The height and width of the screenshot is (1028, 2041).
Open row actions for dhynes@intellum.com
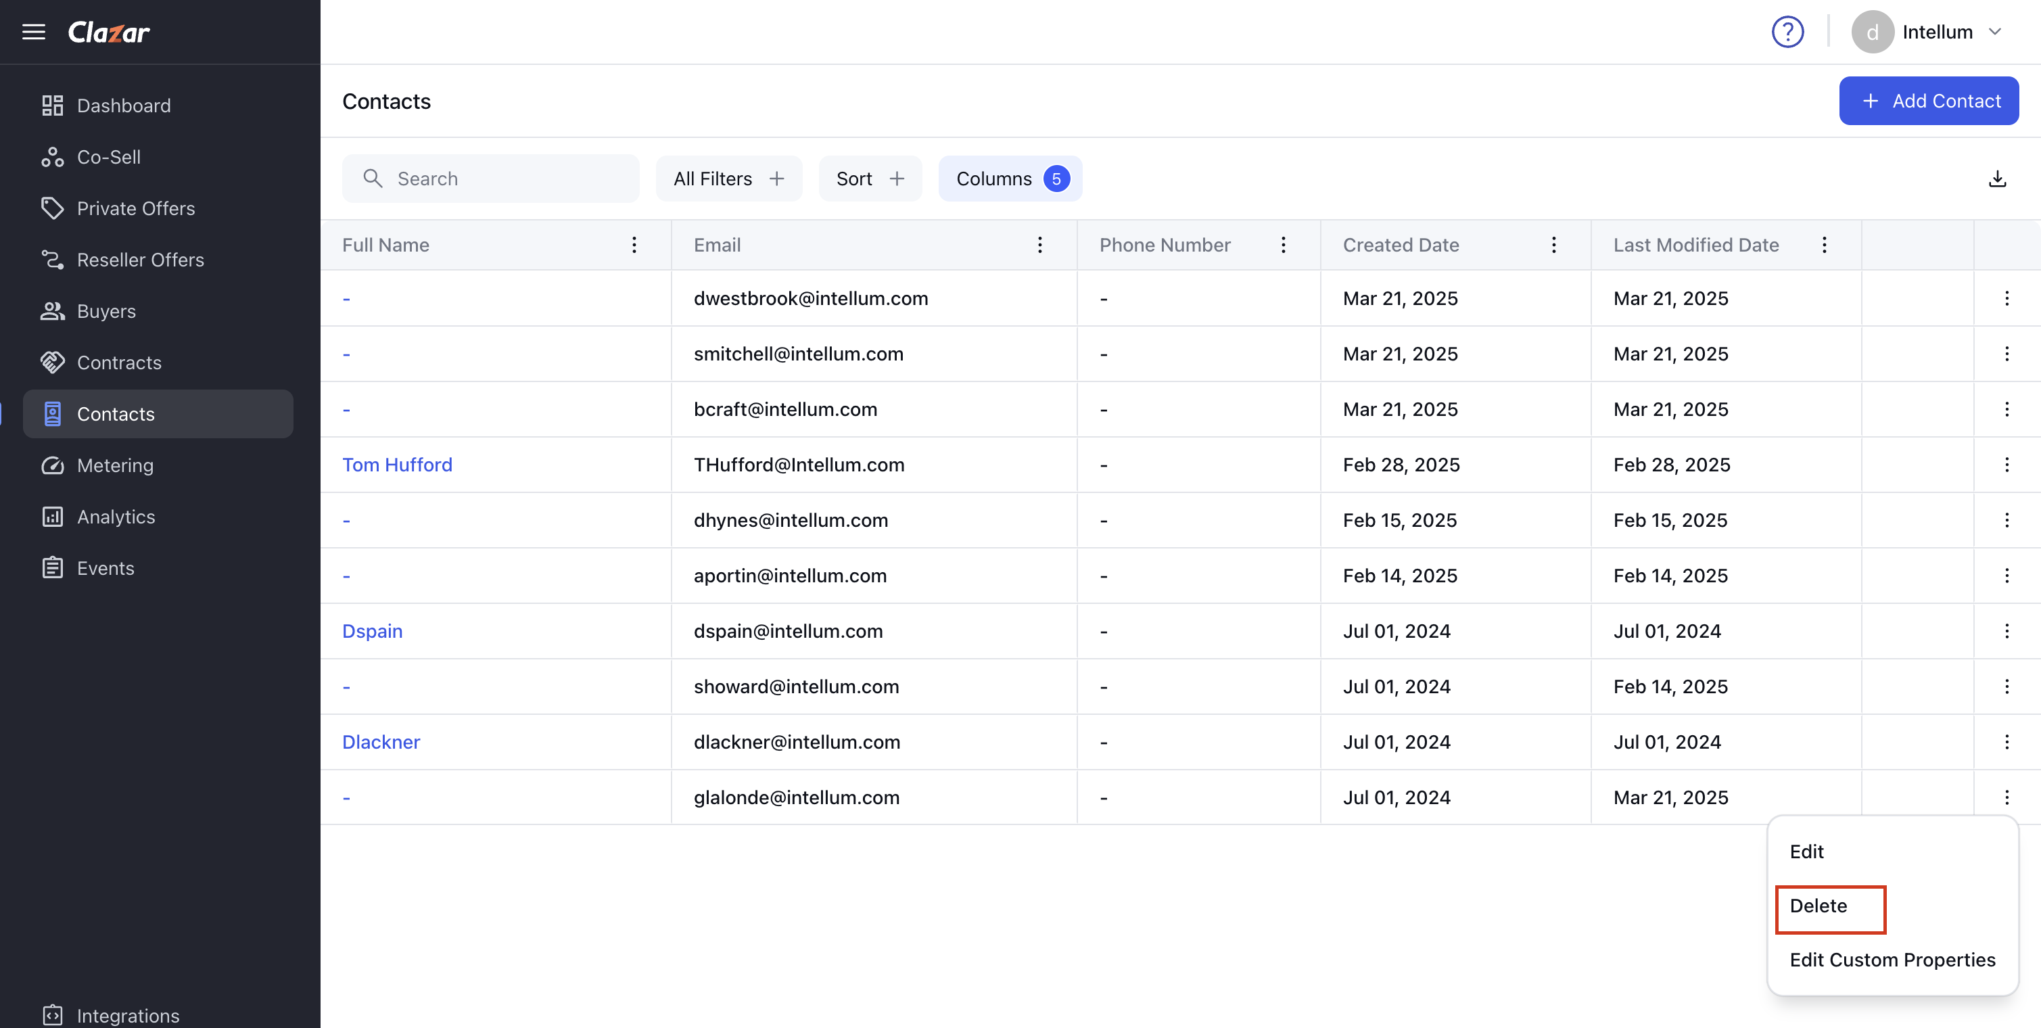2006,520
